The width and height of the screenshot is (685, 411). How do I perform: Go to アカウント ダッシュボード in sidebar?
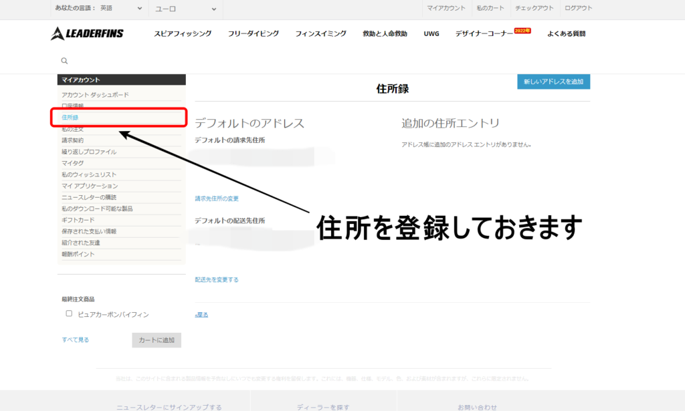(x=95, y=95)
